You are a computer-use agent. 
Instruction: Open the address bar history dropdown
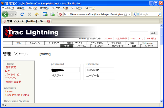(130, 14)
